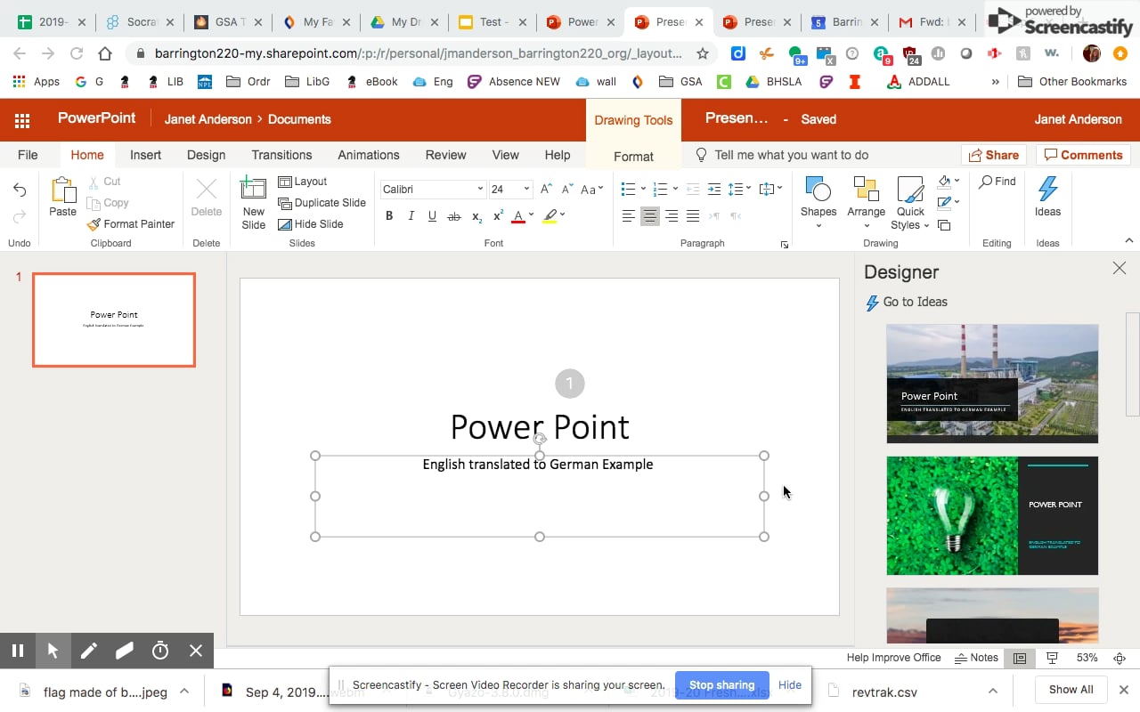
Task: Click the Increase Indent icon
Action: tap(714, 189)
